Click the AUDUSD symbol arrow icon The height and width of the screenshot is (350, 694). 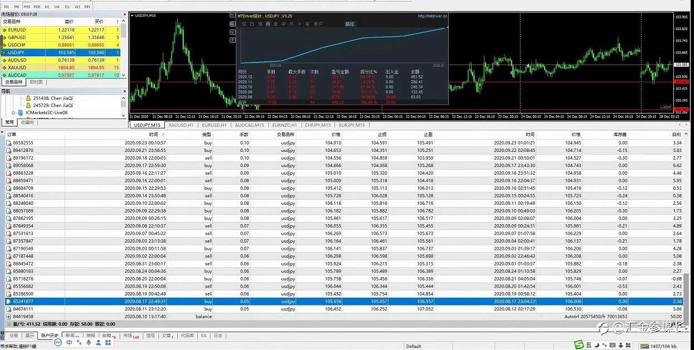(4, 60)
